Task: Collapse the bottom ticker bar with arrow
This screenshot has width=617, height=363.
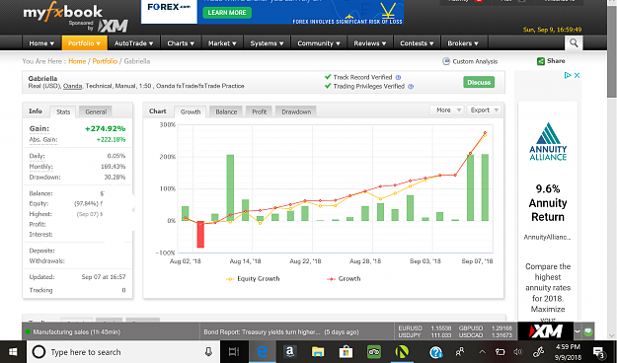Action: click(578, 331)
